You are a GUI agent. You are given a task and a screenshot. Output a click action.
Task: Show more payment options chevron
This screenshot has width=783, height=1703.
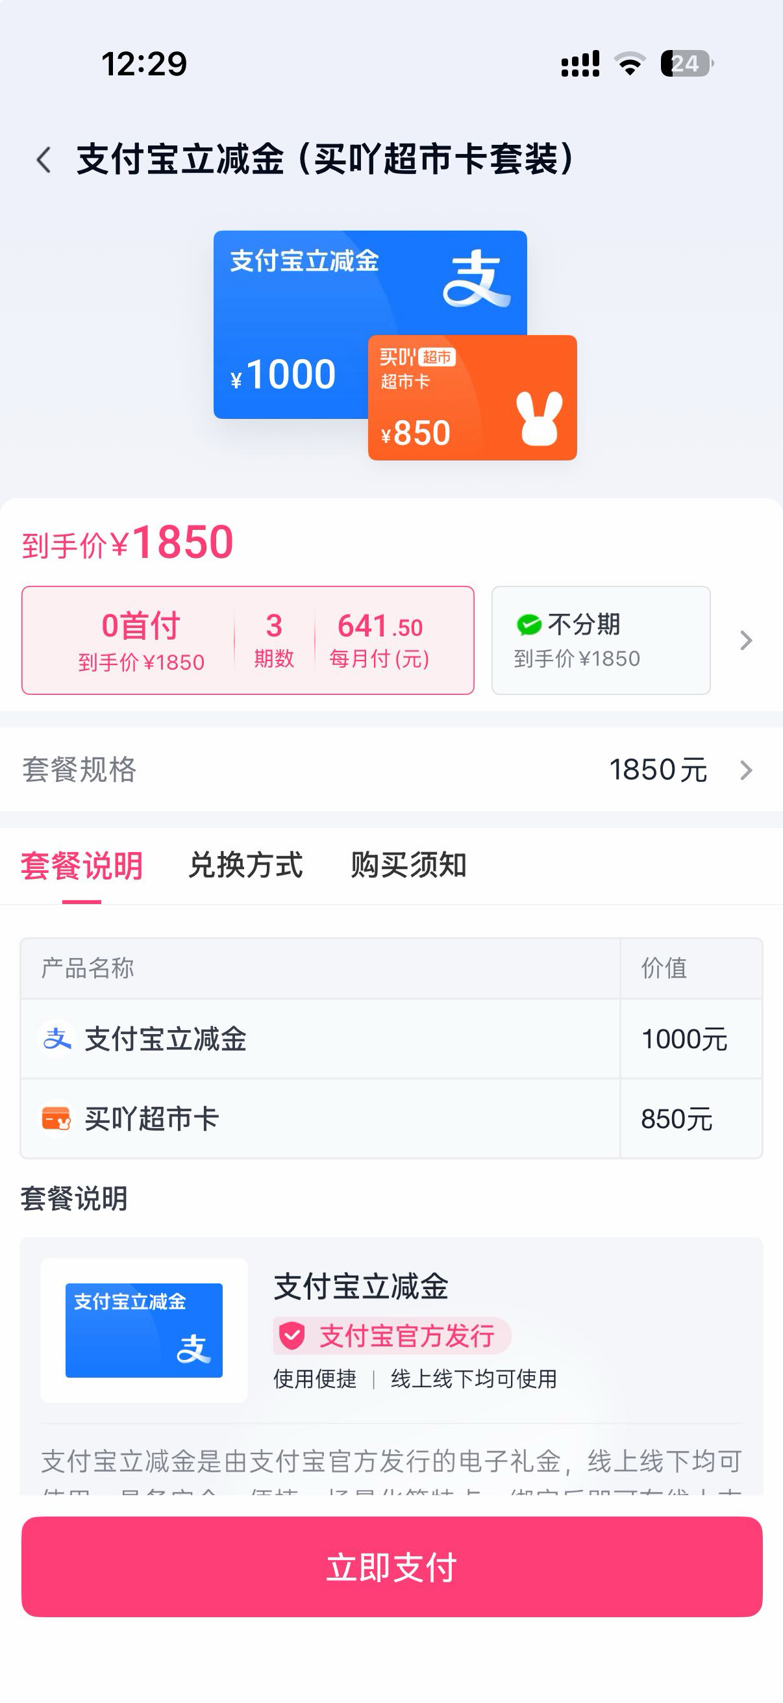(746, 640)
